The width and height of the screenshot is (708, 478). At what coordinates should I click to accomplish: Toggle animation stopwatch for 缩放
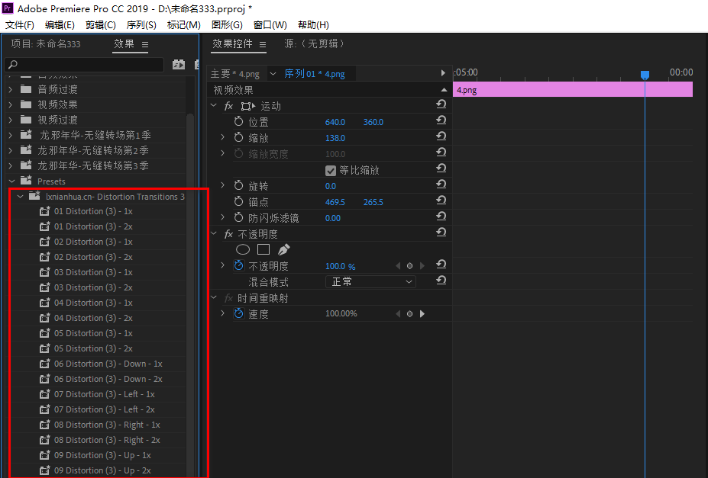pyautogui.click(x=239, y=137)
